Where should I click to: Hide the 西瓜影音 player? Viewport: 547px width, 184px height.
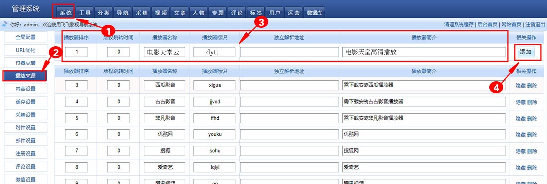coord(520,86)
